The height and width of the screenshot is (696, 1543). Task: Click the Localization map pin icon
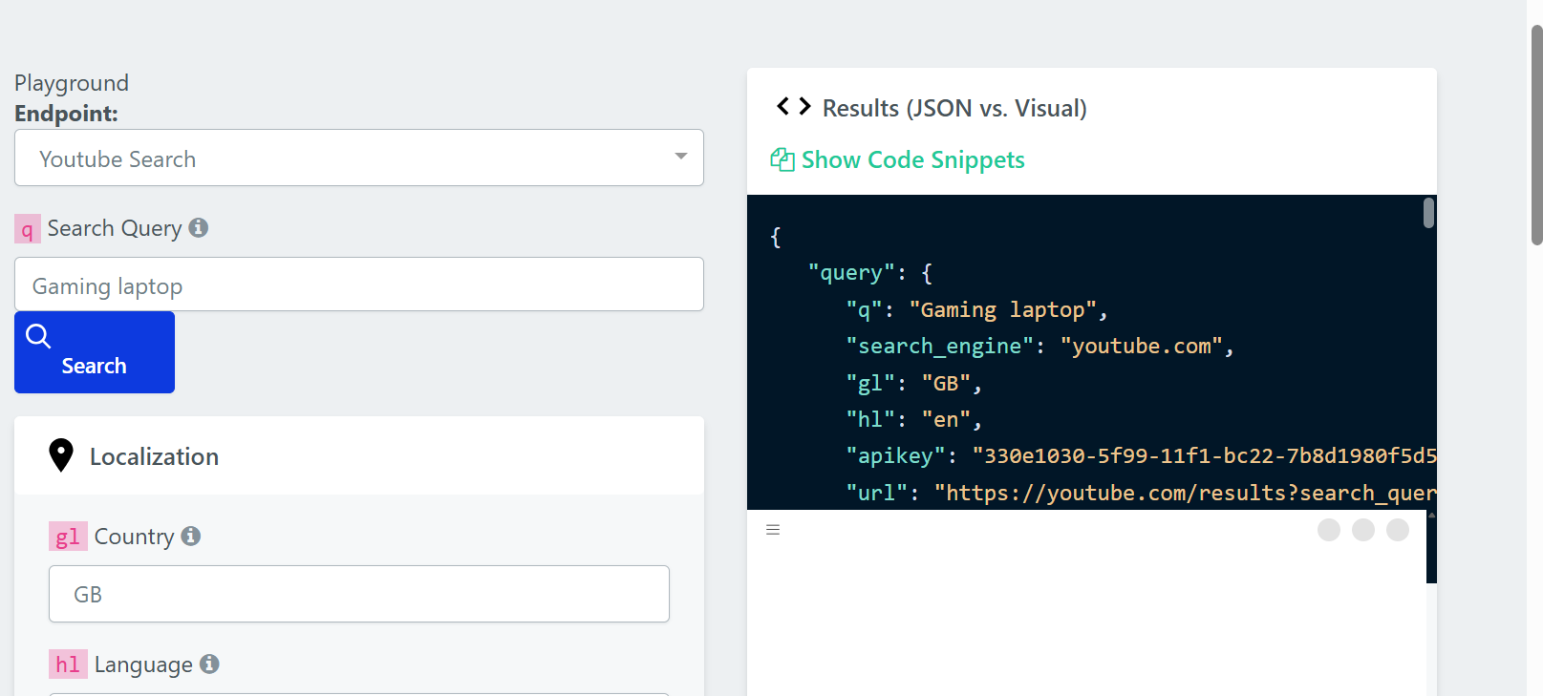pyautogui.click(x=61, y=455)
